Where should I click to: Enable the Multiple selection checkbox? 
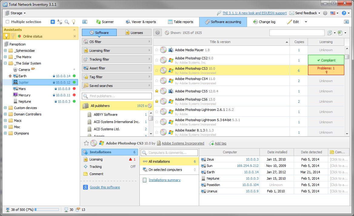click(8, 22)
